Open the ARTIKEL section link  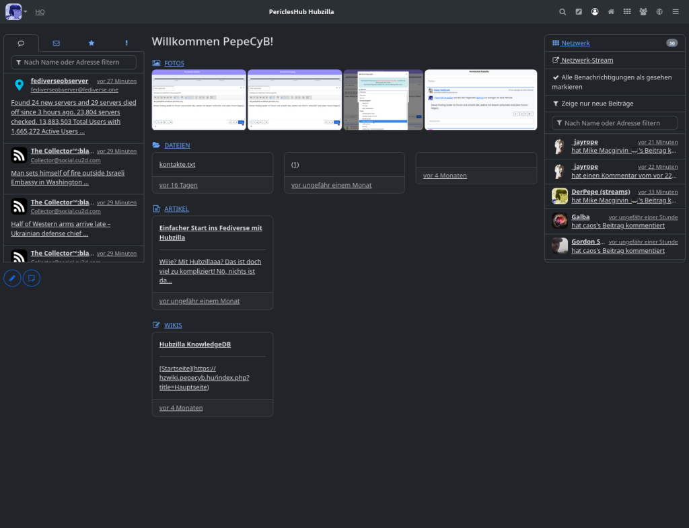pos(177,209)
